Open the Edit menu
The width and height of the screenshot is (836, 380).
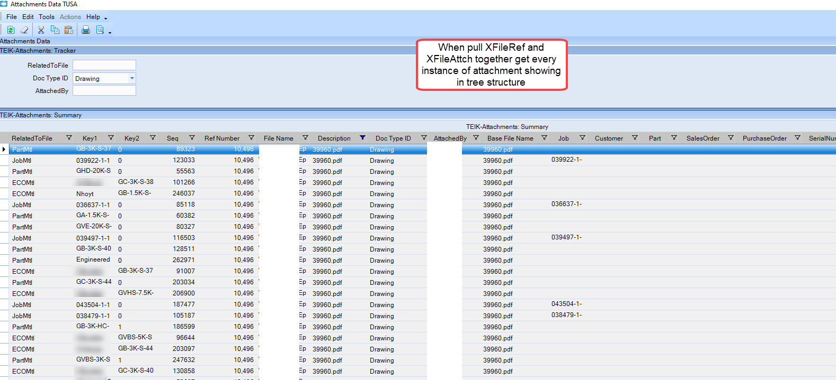pyautogui.click(x=28, y=17)
